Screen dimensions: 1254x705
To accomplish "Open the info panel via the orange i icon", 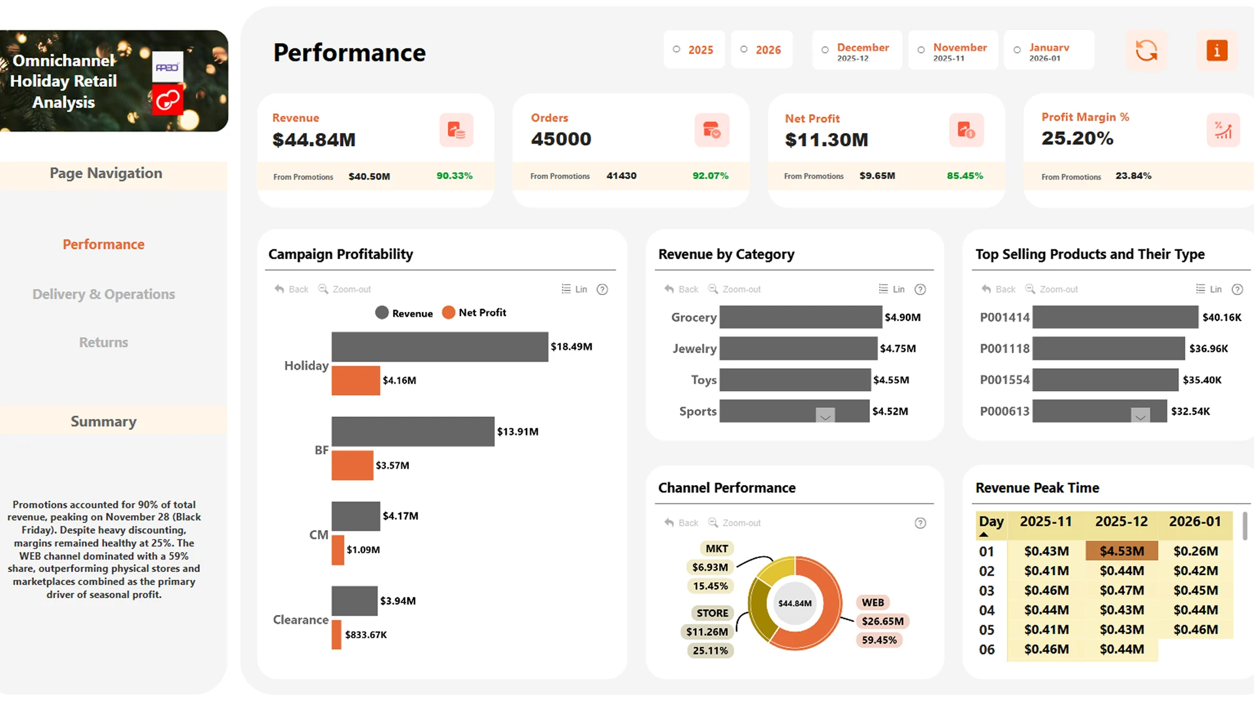I will tap(1216, 50).
